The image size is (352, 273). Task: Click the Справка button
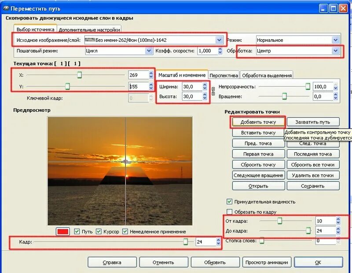[x=112, y=262]
